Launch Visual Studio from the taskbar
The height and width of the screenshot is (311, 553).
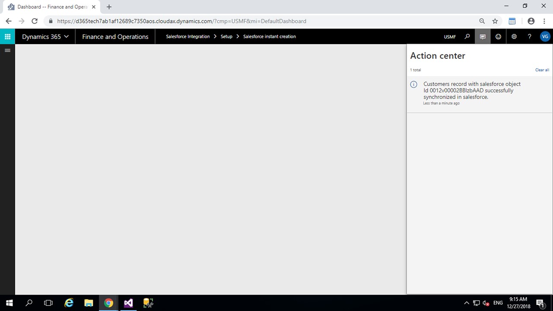pyautogui.click(x=128, y=303)
